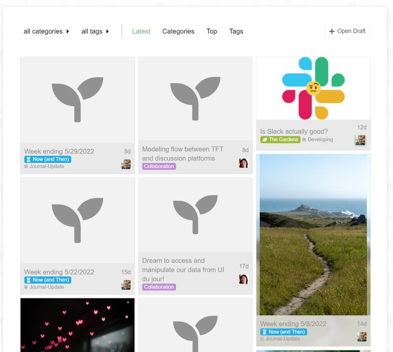
Task: Open the coastal trail photo thumbnail
Action: pyautogui.click(x=313, y=235)
